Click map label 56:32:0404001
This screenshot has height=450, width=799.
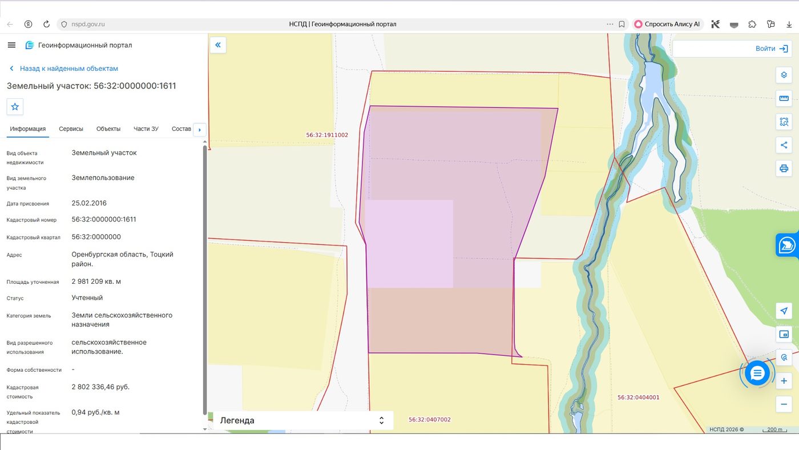(x=639, y=397)
